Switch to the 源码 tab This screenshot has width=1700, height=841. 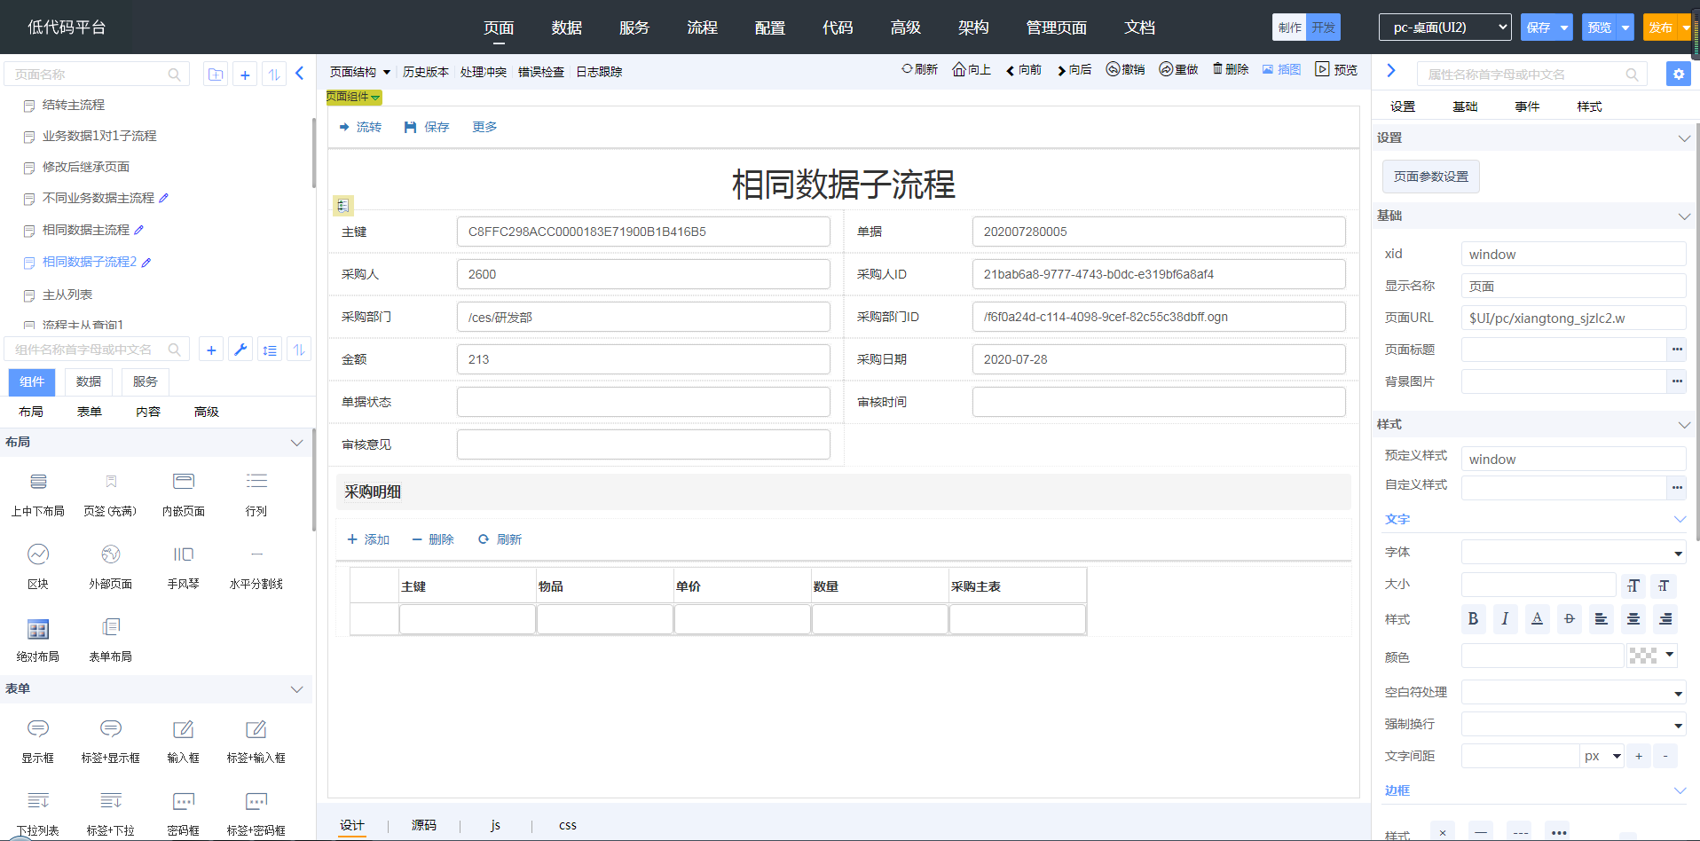tap(424, 825)
